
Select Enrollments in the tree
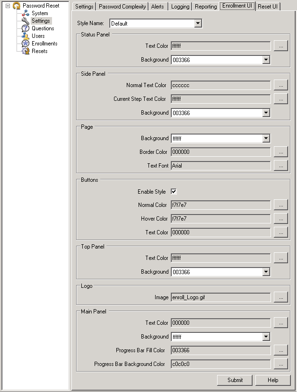(44, 44)
